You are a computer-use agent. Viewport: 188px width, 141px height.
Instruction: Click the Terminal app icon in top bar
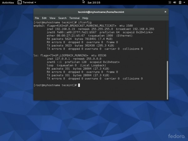click(x=19, y=3)
